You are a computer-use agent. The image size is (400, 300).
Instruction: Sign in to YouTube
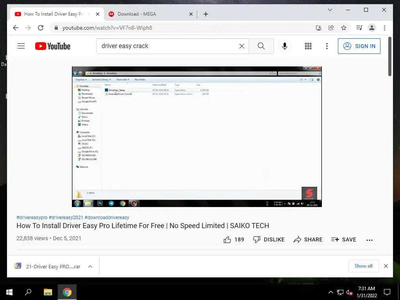(x=359, y=46)
